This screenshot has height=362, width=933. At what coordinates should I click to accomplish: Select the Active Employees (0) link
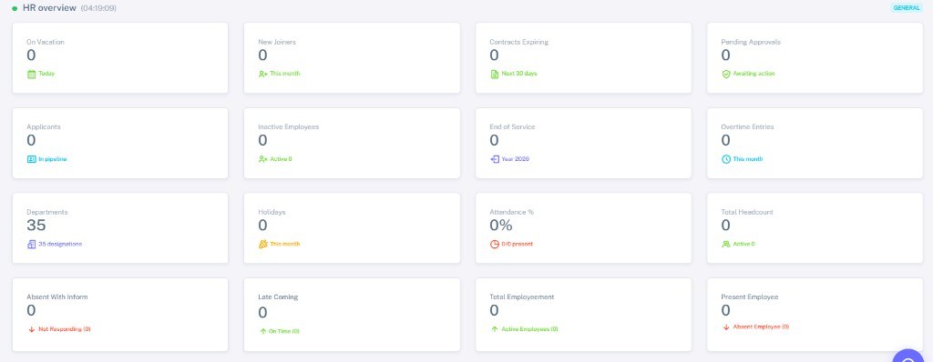529,329
